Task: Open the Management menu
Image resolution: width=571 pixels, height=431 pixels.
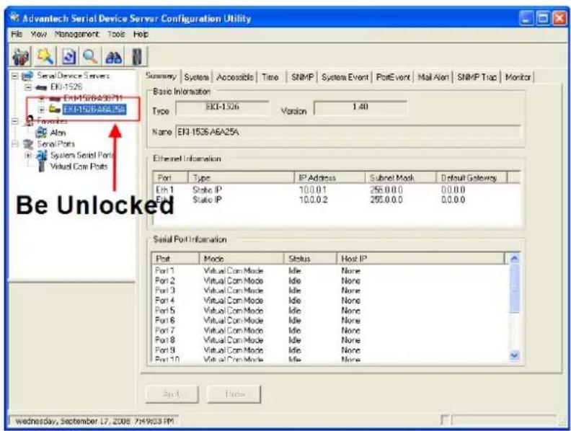Action: (x=76, y=34)
